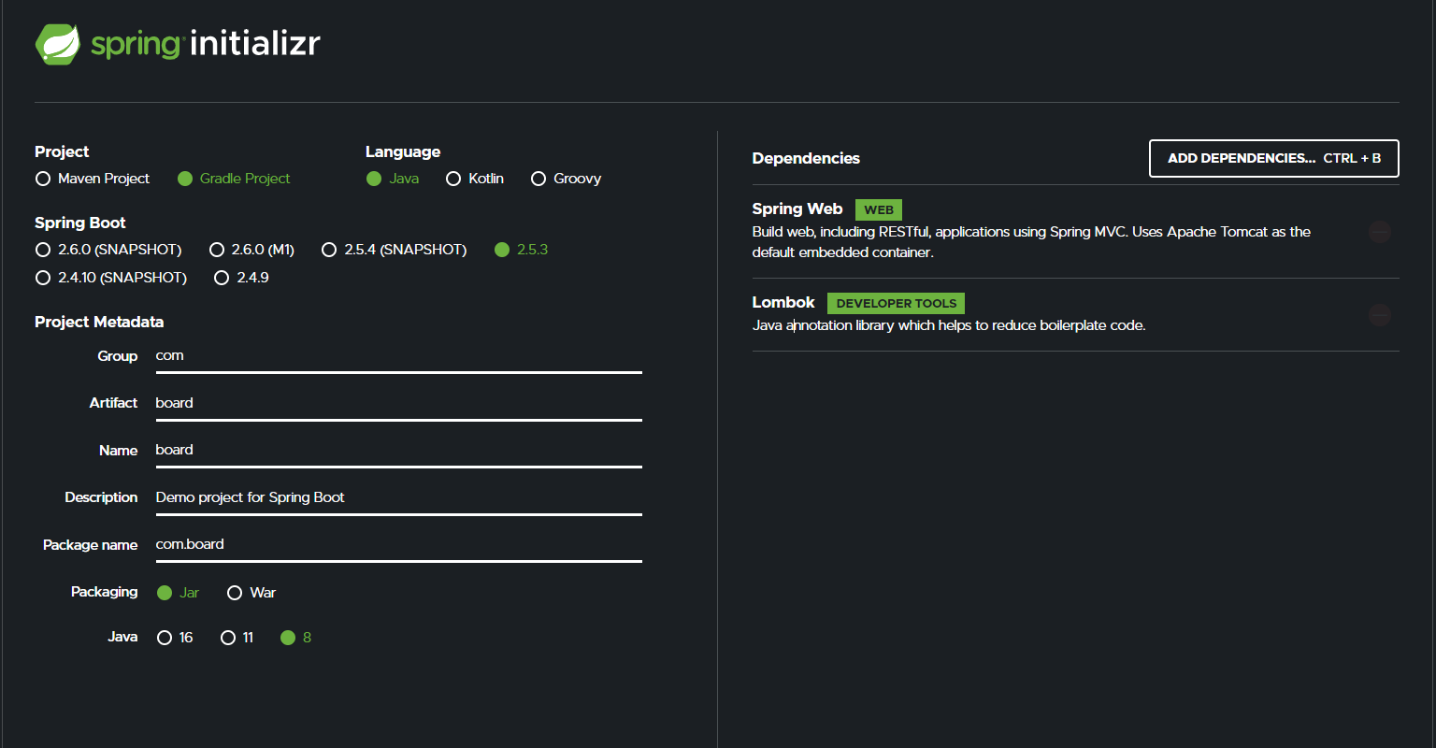Viewport: 1436px width, 748px height.
Task: Click the 'spring initializr' wordmark
Action: click(206, 44)
